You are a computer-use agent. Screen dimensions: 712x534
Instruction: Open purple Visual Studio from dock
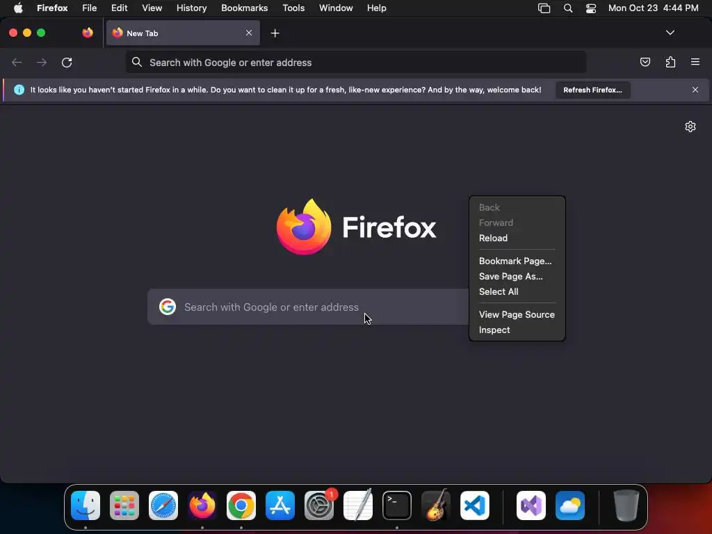tap(531, 505)
